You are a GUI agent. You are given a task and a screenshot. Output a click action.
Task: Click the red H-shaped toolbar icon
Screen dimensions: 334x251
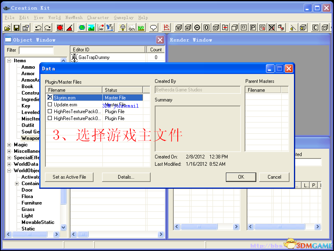point(225,27)
